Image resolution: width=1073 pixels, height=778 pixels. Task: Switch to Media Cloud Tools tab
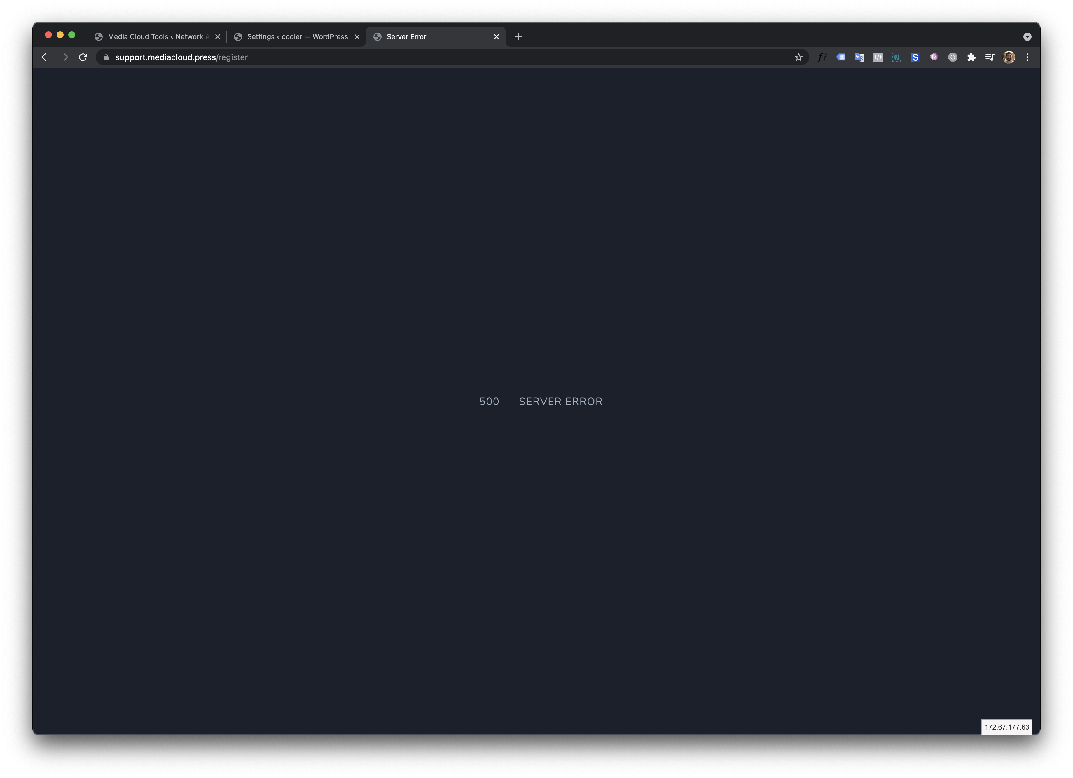(151, 37)
